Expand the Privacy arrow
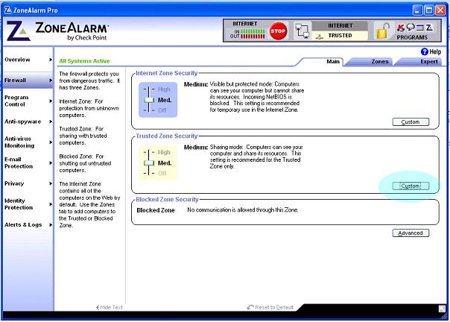The image size is (450, 322). pos(51,183)
